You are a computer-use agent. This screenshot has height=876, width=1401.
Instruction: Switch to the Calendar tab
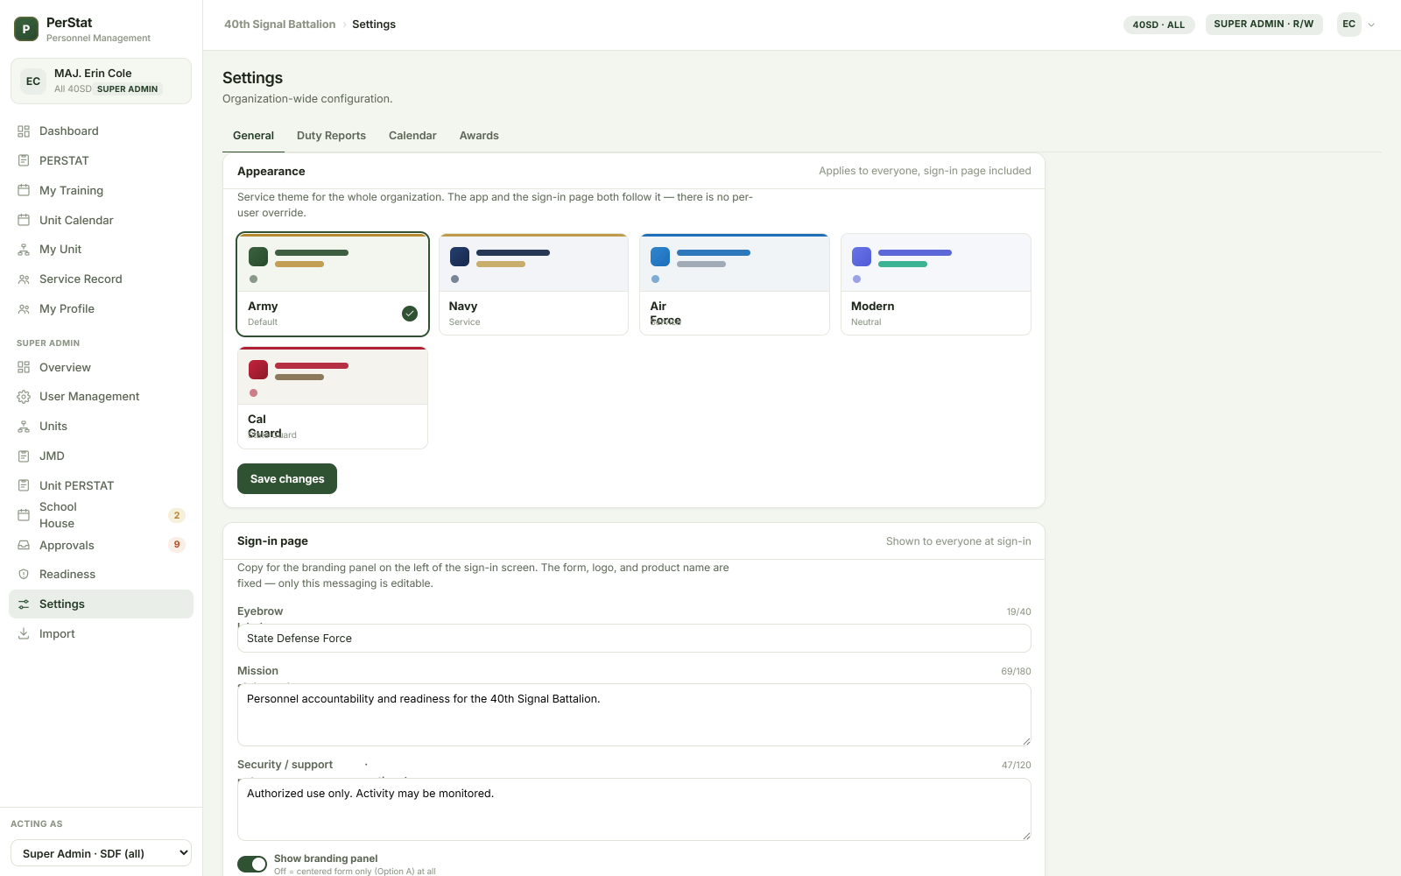point(412,136)
